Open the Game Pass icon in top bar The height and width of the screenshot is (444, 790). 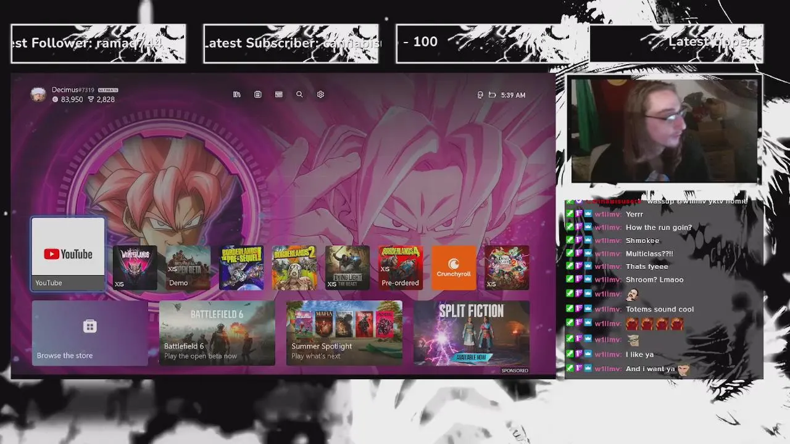coord(279,94)
